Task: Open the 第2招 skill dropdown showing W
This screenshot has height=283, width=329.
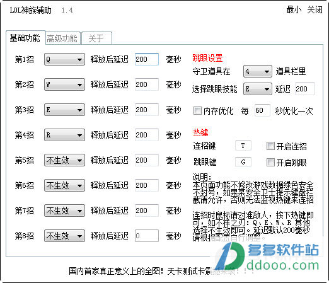Action: (x=64, y=84)
